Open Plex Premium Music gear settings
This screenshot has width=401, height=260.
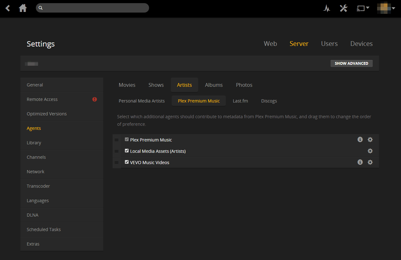click(370, 140)
